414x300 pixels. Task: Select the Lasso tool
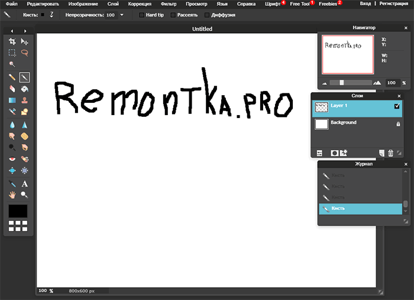click(x=25, y=53)
